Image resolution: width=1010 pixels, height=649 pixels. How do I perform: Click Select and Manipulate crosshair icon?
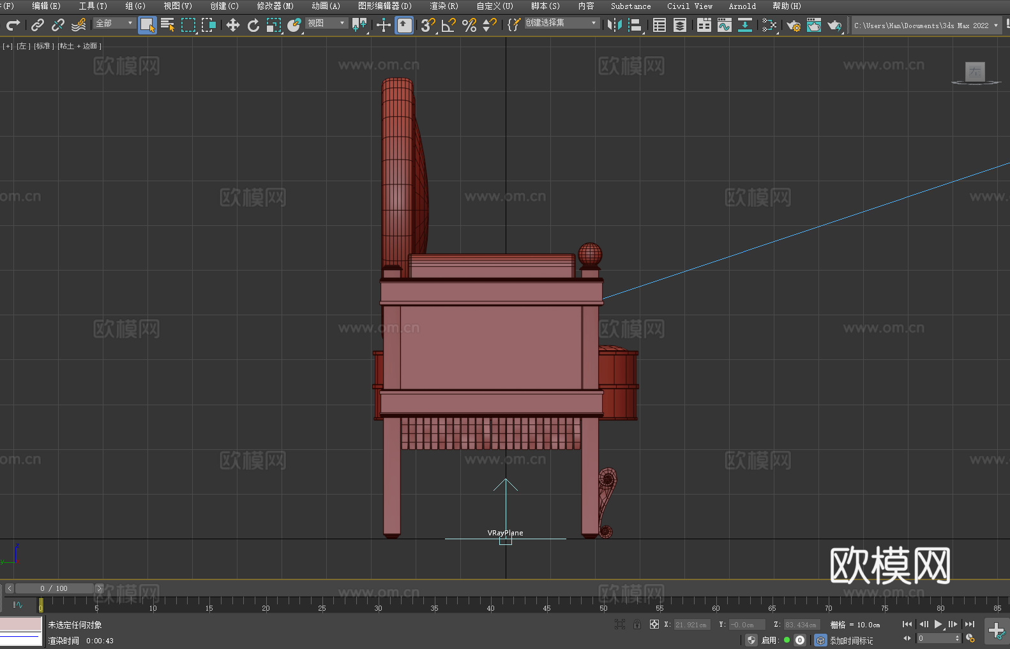point(384,25)
